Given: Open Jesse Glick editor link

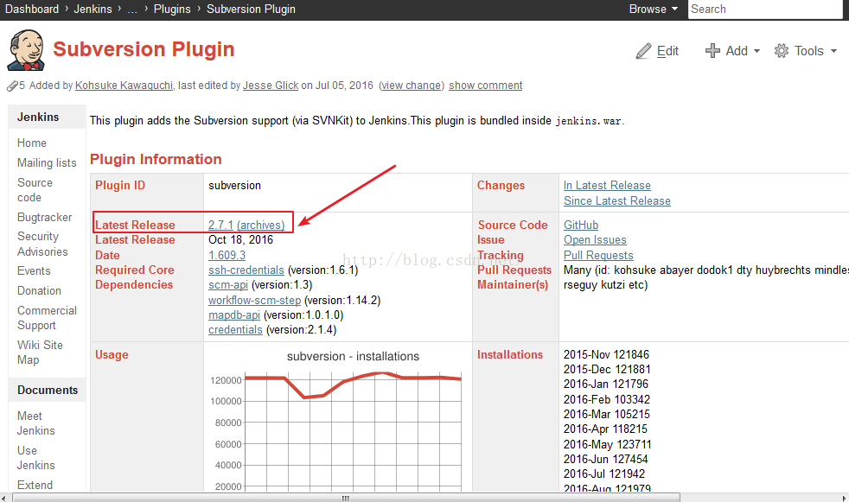Looking at the screenshot, I should [x=271, y=86].
